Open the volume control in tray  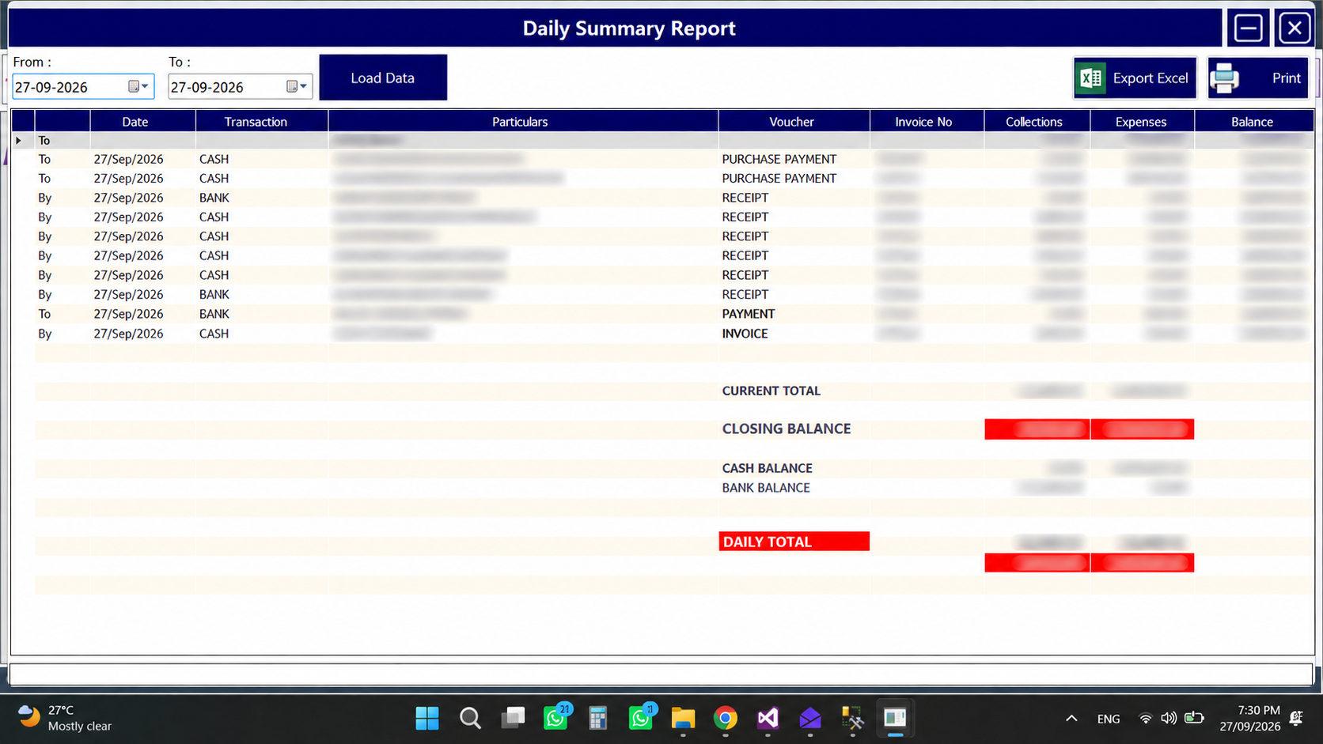[1169, 718]
